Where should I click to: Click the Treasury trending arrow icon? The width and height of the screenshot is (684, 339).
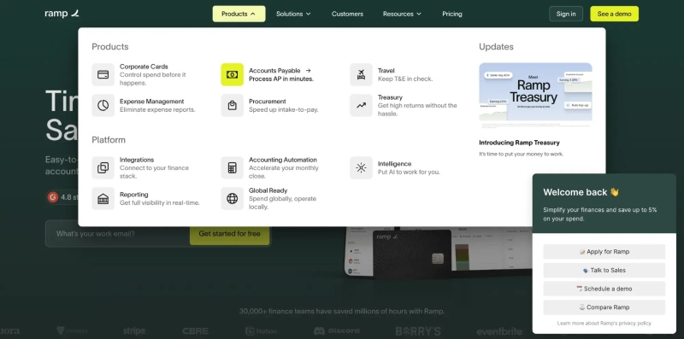pos(361,105)
